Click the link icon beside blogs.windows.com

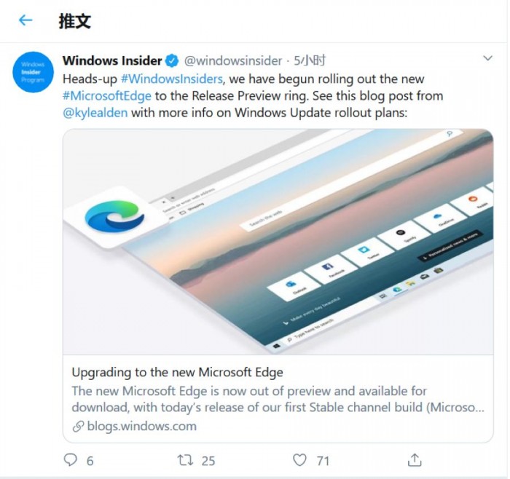coord(78,427)
